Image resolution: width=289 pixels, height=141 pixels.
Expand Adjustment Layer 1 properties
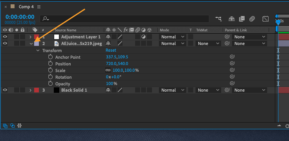pos(31,37)
